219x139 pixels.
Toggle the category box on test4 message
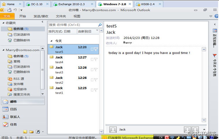pyautogui.click(x=92, y=60)
